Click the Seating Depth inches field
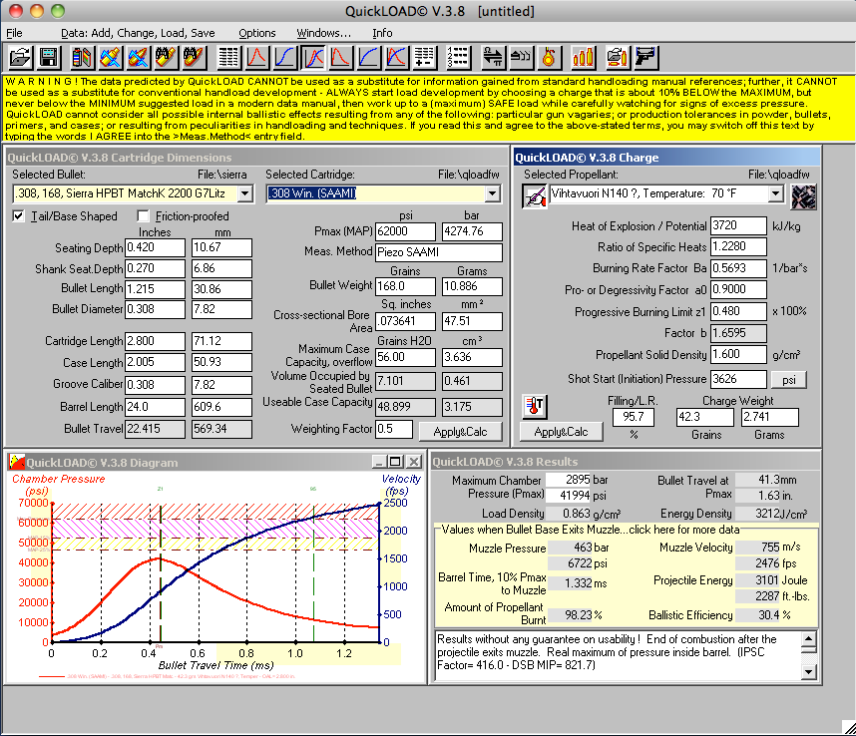 155,247
